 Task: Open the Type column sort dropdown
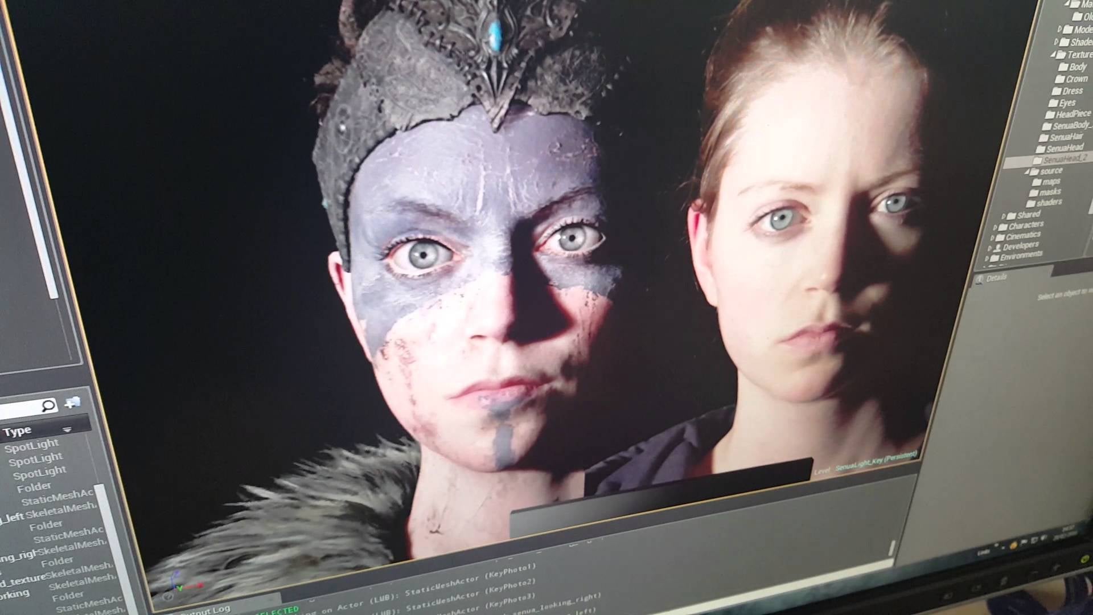point(67,430)
